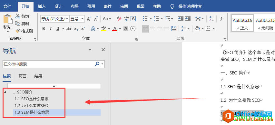Open change case Aa dropdown
This screenshot has height=125, width=275.
point(107,19)
